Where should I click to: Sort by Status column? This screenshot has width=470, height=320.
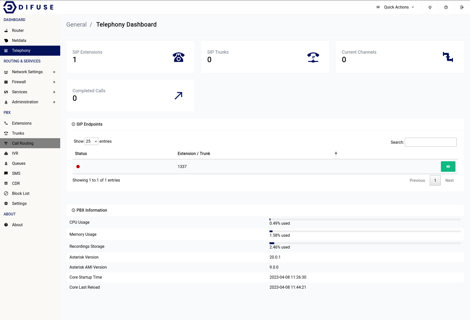click(x=81, y=153)
